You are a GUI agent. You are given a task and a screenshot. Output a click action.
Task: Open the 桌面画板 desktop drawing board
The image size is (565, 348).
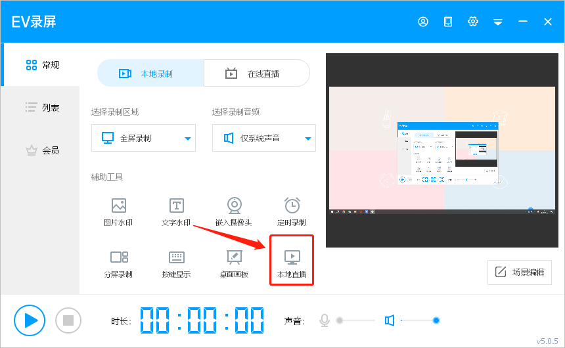[x=234, y=257]
